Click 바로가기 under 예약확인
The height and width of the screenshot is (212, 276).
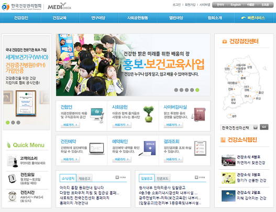122,159
